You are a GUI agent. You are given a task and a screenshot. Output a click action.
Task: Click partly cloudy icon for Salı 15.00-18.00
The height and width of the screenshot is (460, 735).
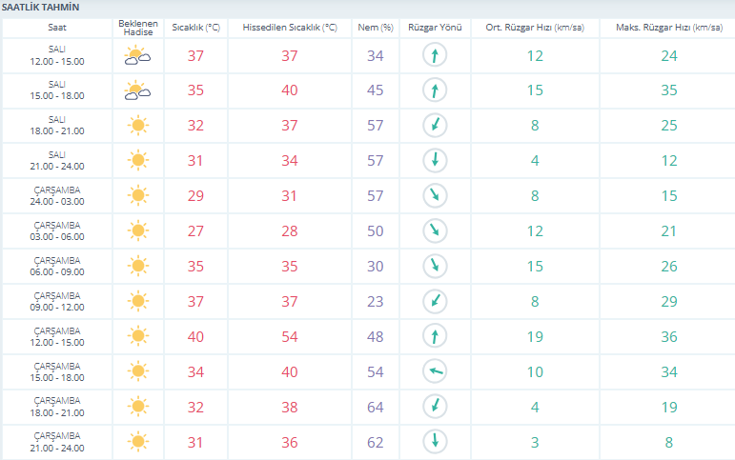pyautogui.click(x=137, y=90)
